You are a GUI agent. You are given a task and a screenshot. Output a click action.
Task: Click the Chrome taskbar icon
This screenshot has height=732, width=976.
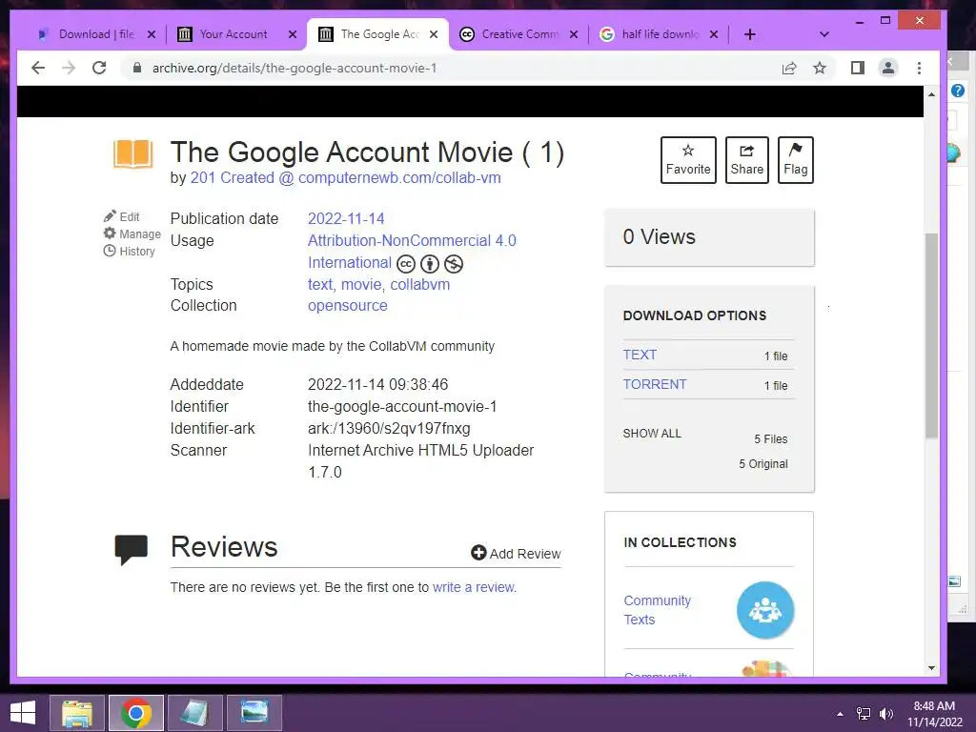(136, 713)
